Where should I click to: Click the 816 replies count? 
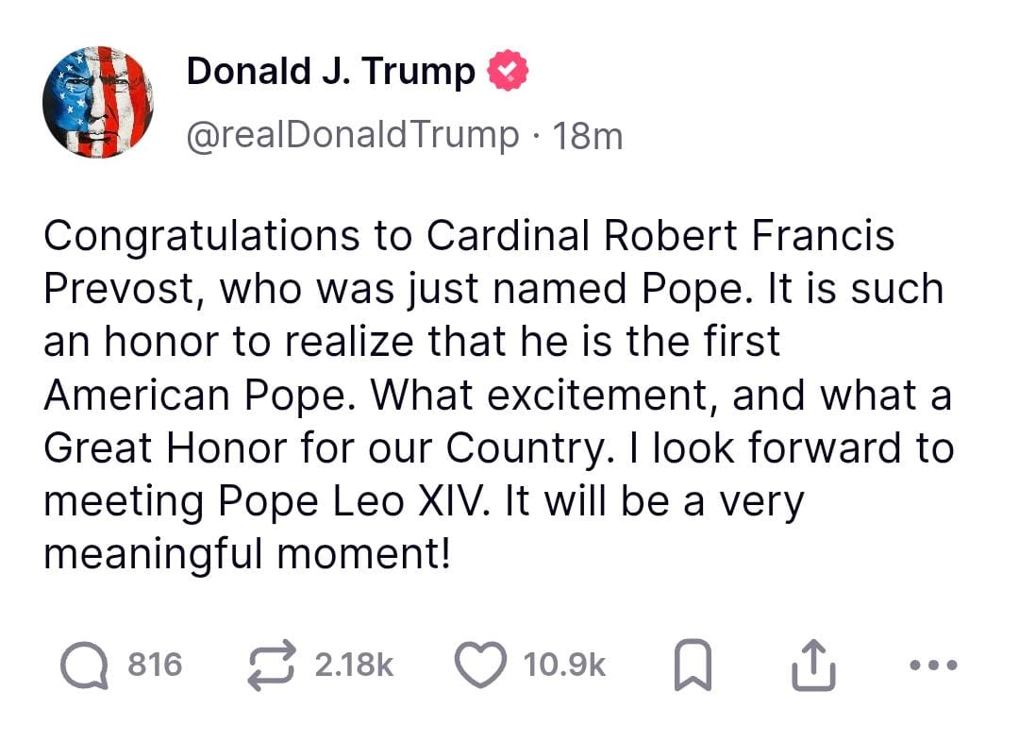point(155,666)
